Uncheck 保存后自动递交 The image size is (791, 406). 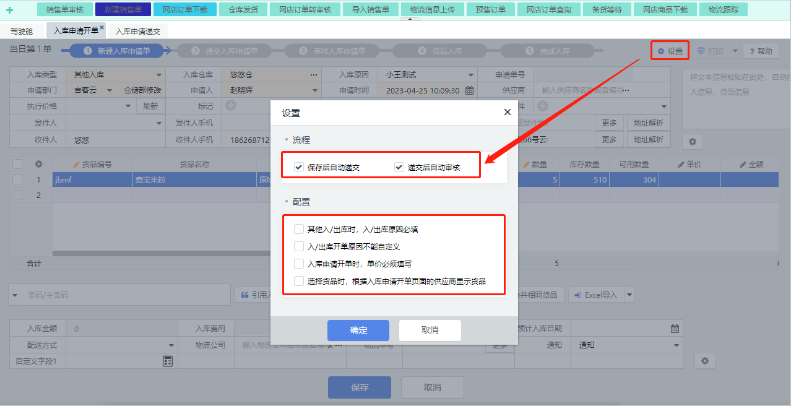[x=299, y=167]
